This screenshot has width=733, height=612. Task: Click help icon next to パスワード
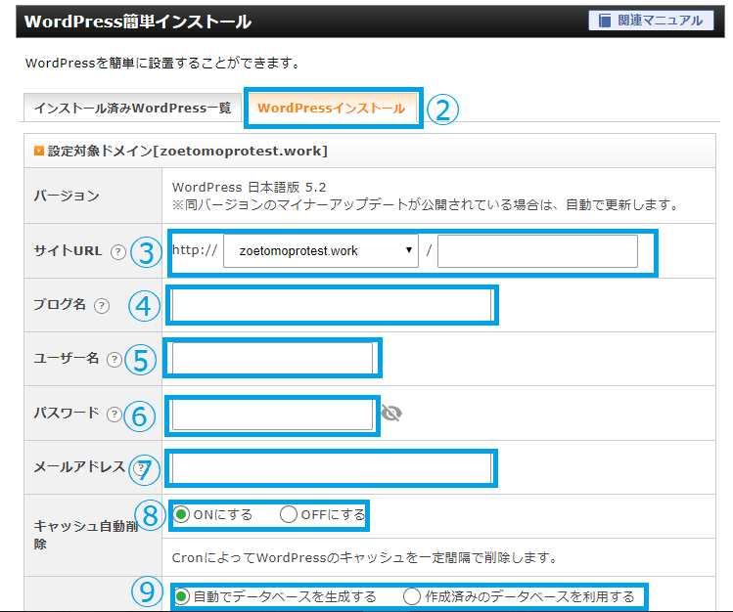pos(115,415)
